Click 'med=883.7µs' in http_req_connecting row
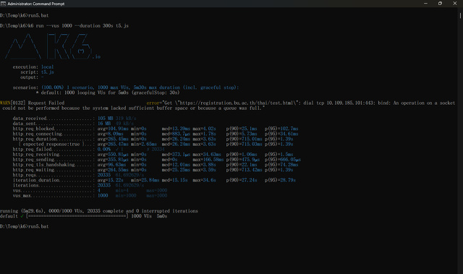463x274 pixels. pyautogui.click(x=176, y=134)
